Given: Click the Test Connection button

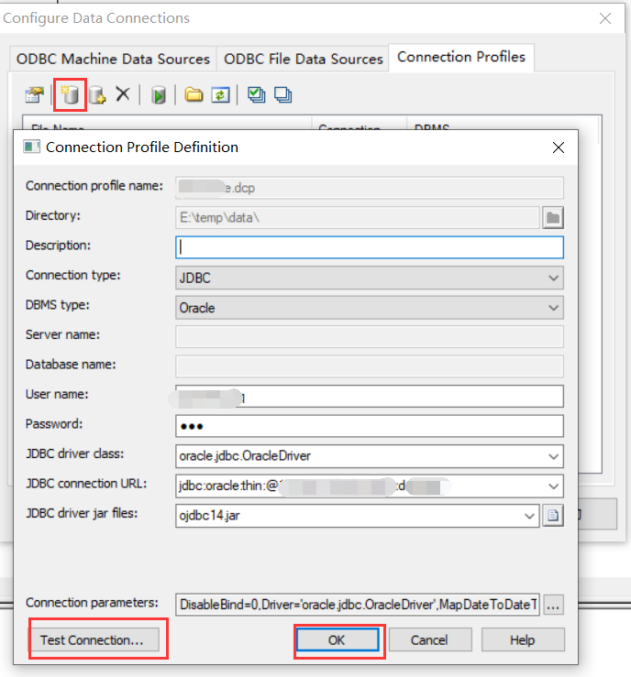Looking at the screenshot, I should point(94,639).
